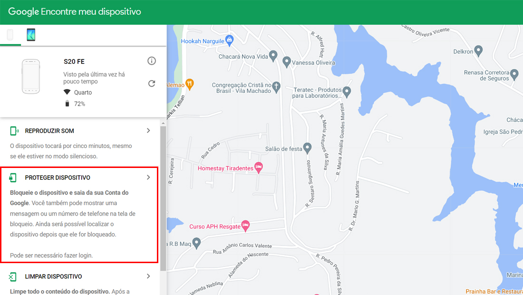Click the 72% battery level text
Screen dimensions: 523x295
[x=79, y=104]
